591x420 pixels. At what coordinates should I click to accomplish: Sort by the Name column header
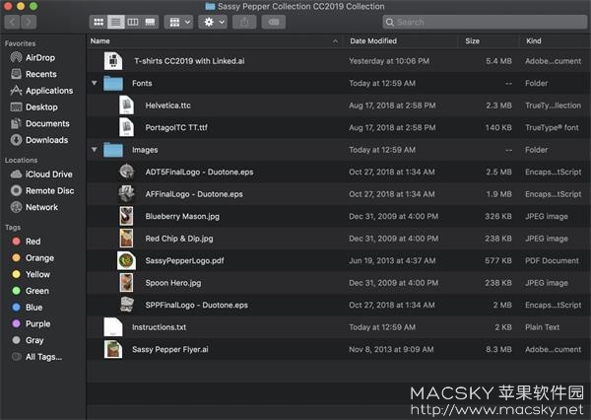point(99,40)
